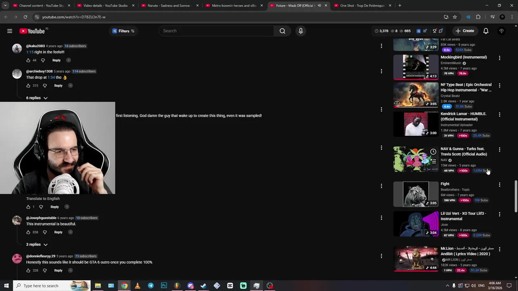Open options menu for @Josephguestable comment
Screen dimensions: 518x291
pyautogui.click(x=381, y=218)
